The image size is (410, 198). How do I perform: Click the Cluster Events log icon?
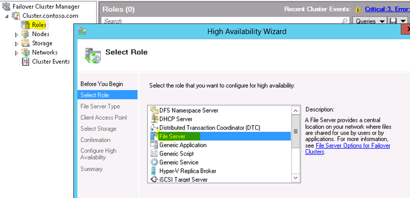(25, 62)
